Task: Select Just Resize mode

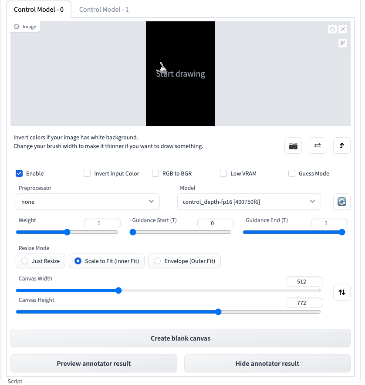Action: pyautogui.click(x=41, y=261)
